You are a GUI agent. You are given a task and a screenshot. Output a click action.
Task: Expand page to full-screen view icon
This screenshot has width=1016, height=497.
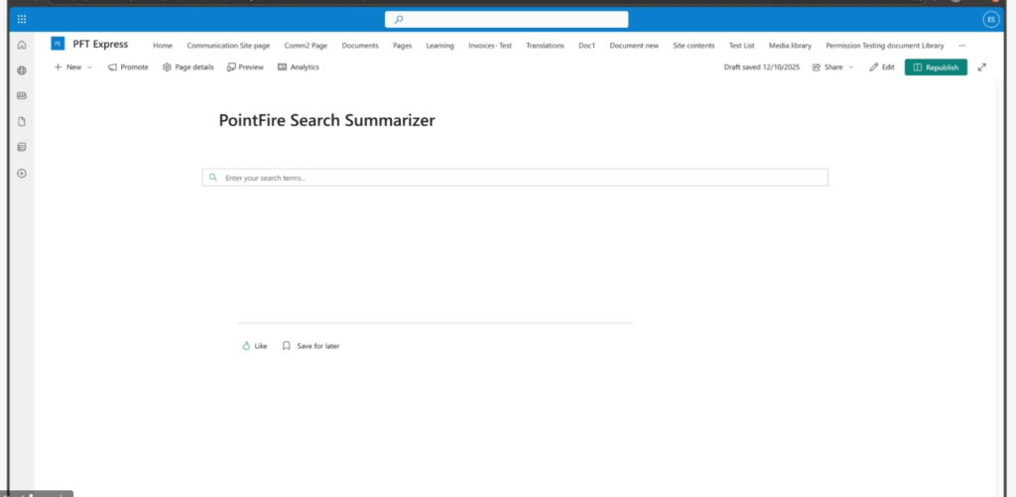[x=982, y=67]
